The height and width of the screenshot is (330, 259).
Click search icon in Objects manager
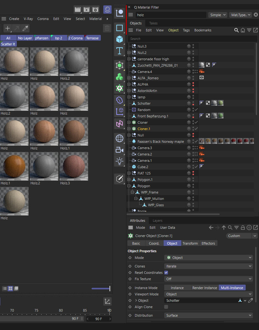click(236, 30)
